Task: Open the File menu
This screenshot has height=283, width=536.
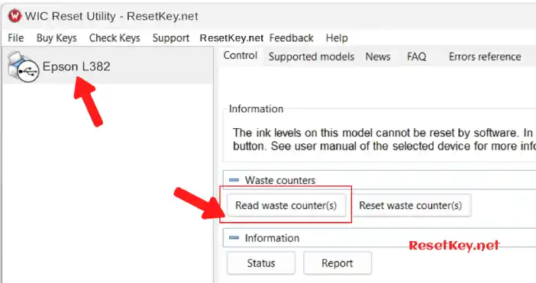Action: point(16,38)
